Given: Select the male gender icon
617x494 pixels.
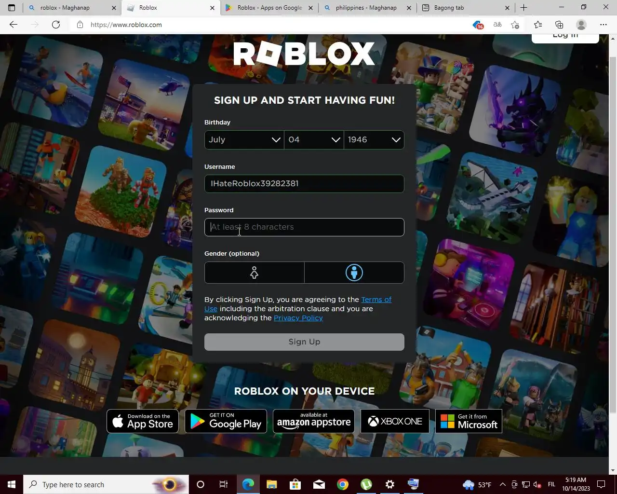Looking at the screenshot, I should 354,273.
